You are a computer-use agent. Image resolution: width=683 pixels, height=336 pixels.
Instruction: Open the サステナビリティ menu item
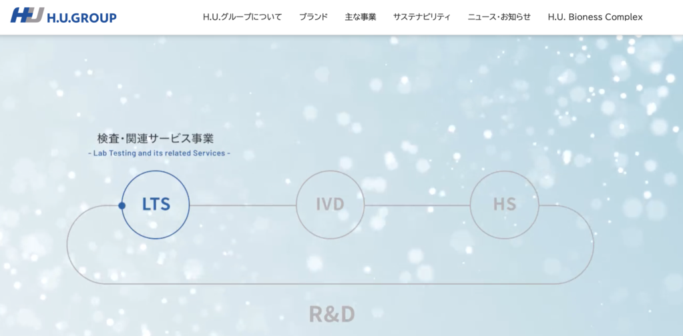(422, 17)
